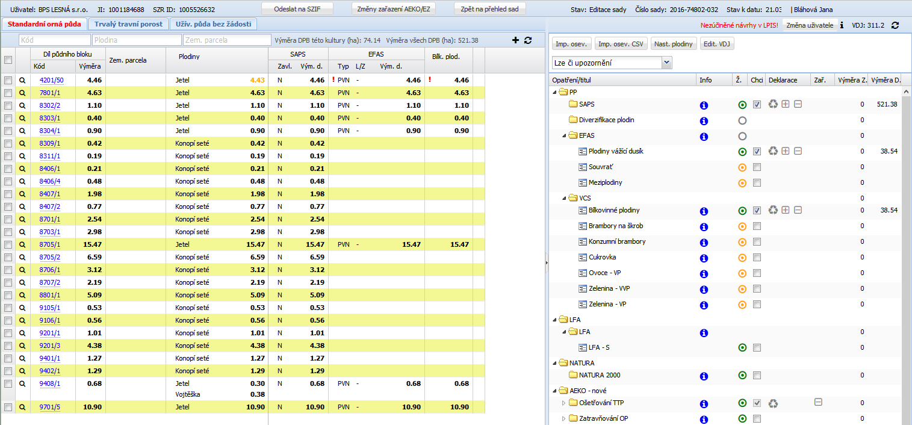The width and height of the screenshot is (912, 425).
Task: Open the magnifier for block 9701/5
Action: (22, 408)
